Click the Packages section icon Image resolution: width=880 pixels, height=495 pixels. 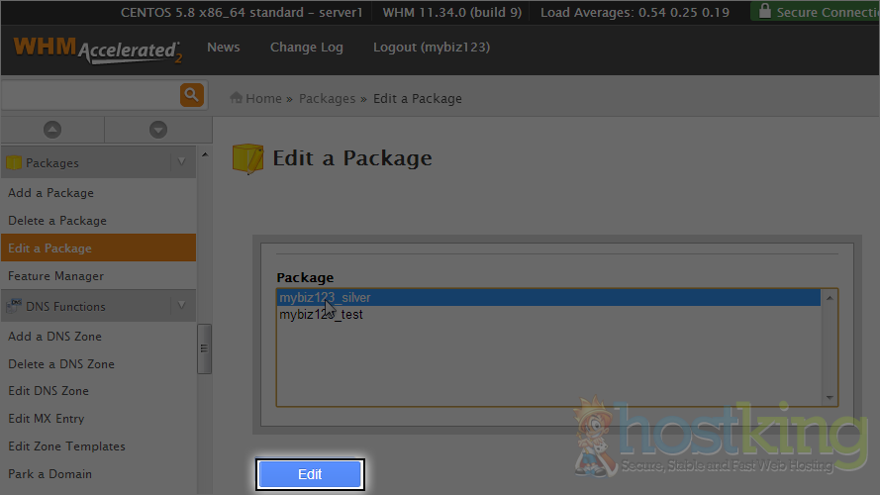[x=14, y=163]
